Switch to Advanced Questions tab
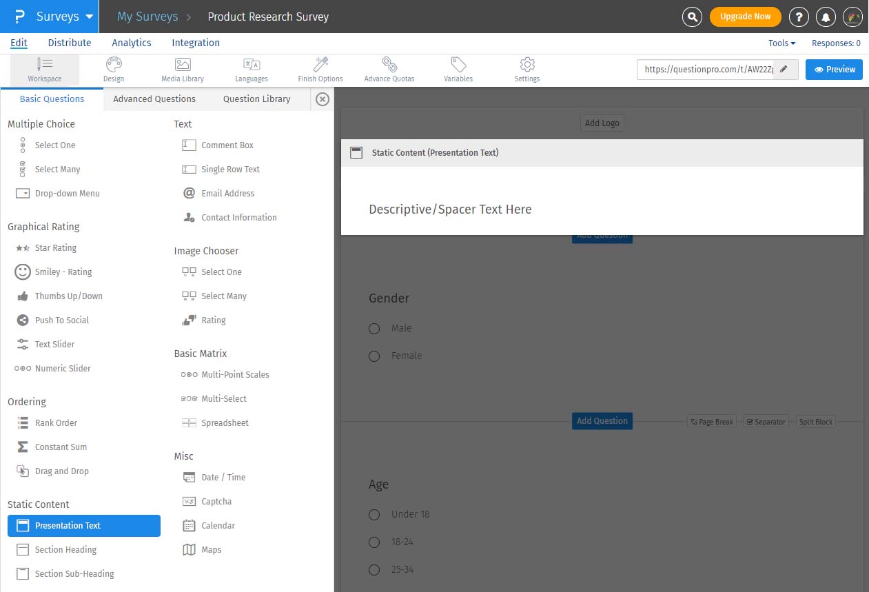 pos(154,99)
